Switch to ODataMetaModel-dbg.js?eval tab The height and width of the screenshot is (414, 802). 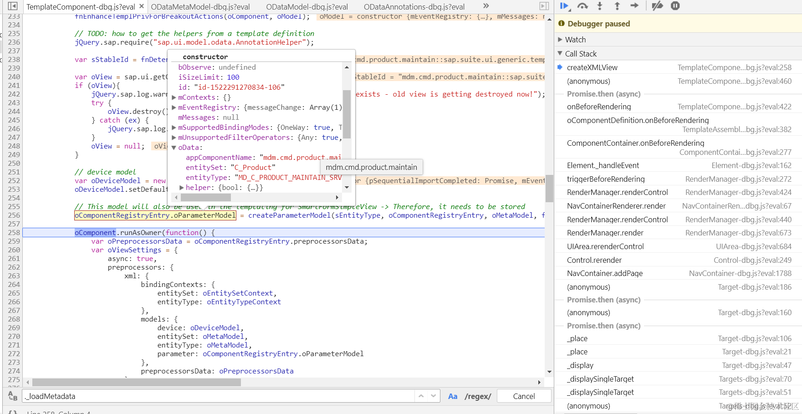pos(200,7)
